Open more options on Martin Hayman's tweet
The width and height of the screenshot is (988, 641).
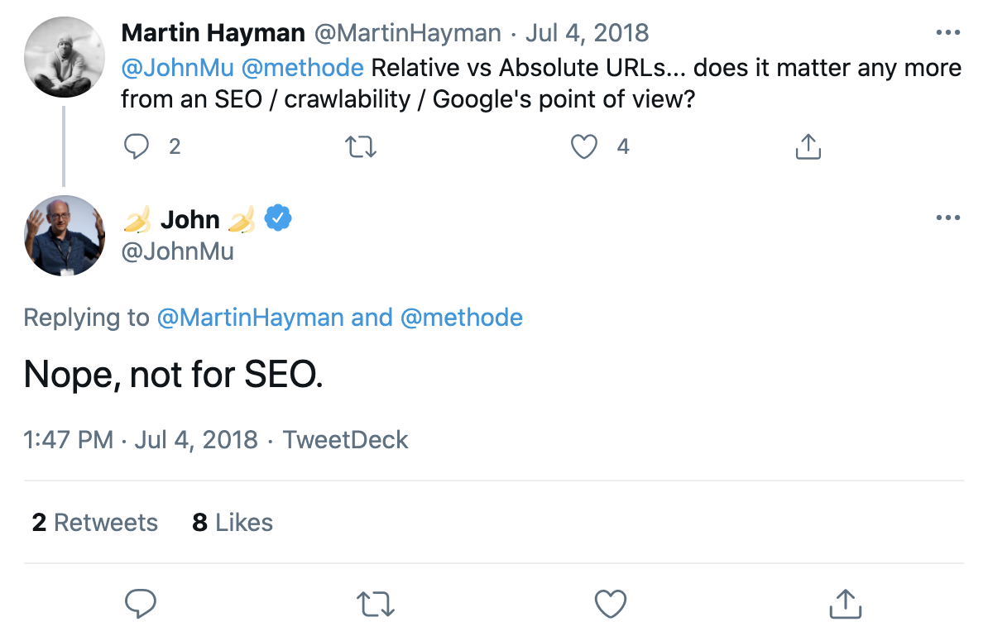click(x=947, y=33)
